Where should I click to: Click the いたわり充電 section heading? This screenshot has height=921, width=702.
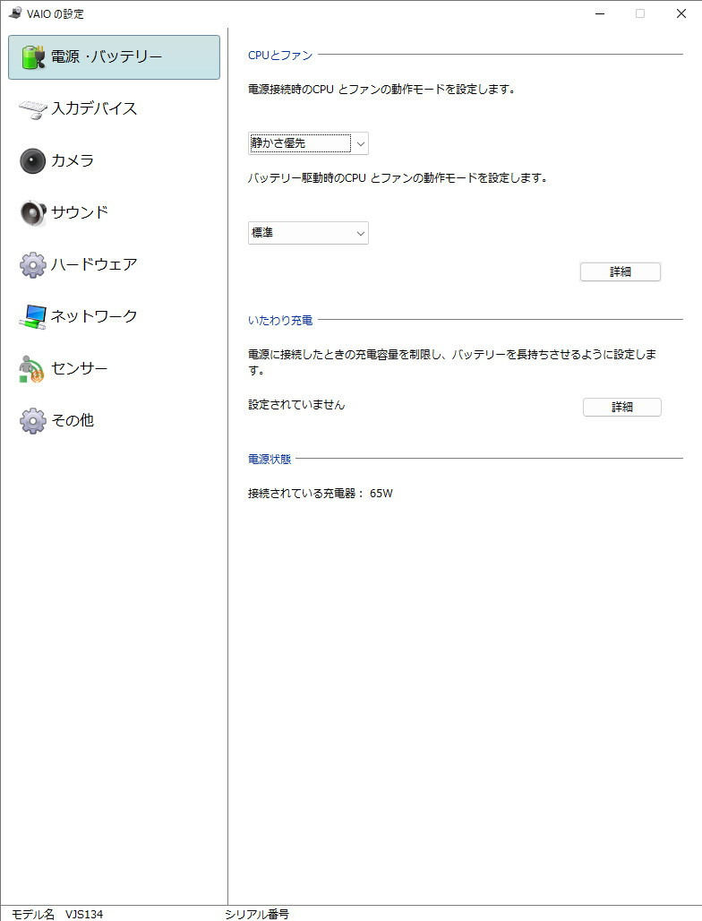tap(280, 321)
